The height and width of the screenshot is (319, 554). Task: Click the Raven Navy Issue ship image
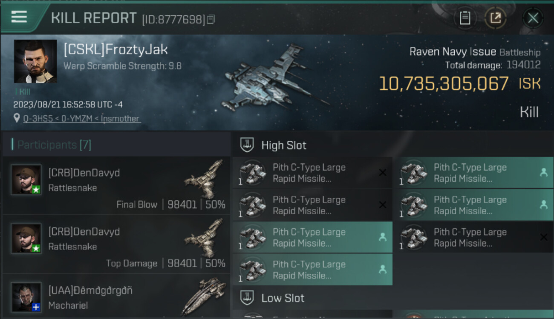tap(273, 82)
